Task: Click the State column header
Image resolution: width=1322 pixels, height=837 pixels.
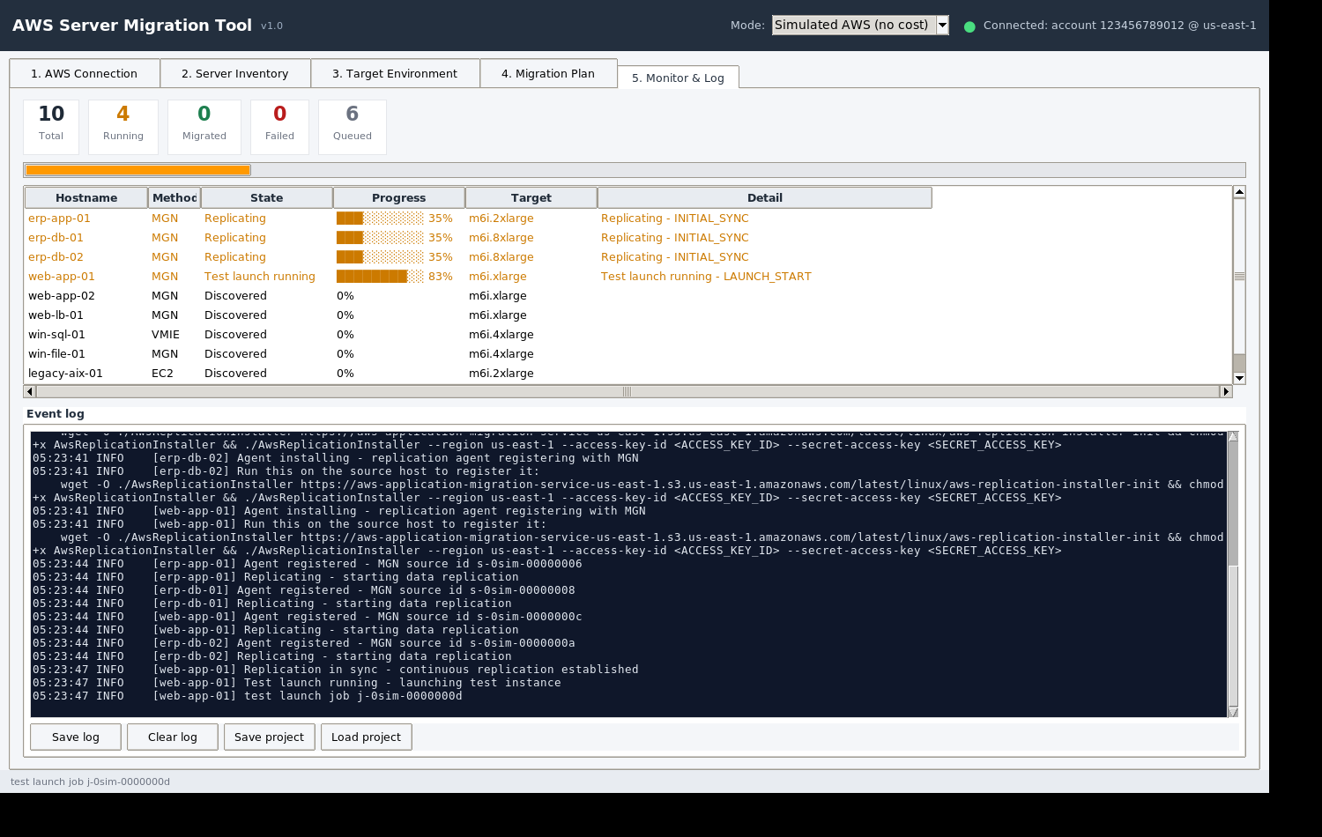Action: [x=267, y=197]
